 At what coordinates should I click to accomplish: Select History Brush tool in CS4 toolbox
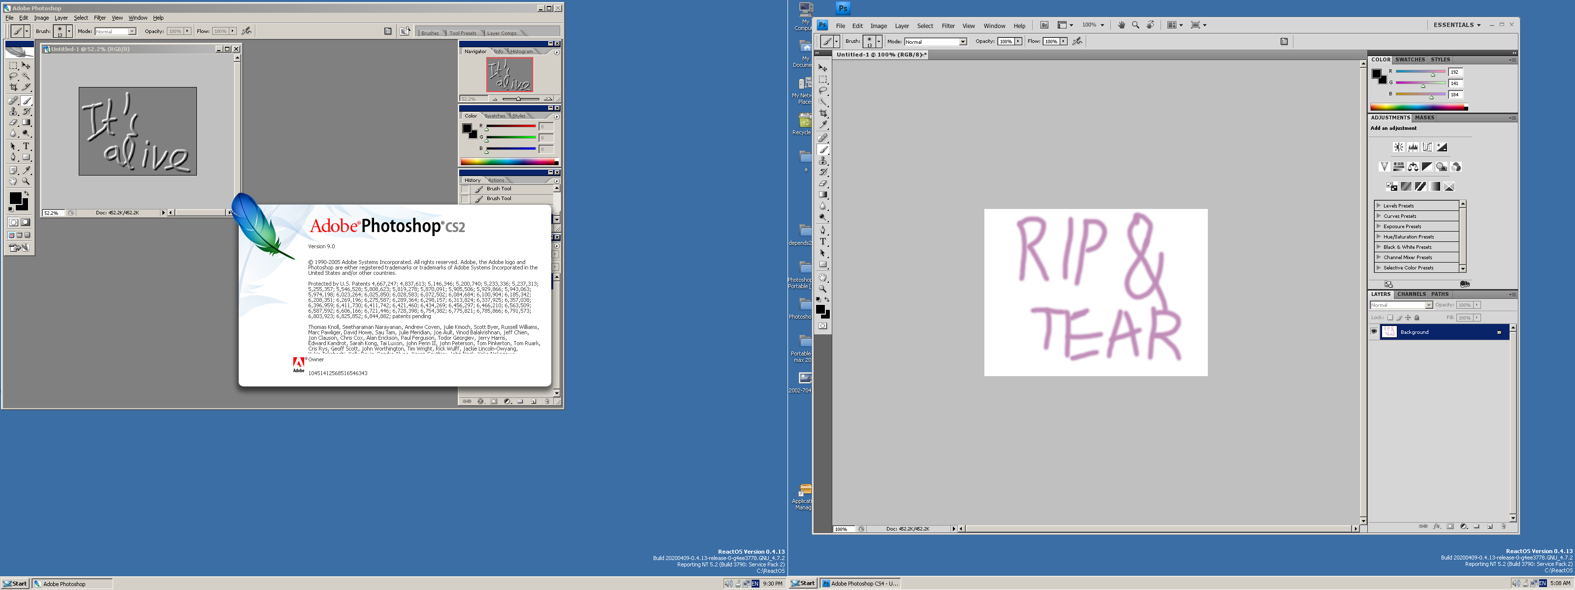pyautogui.click(x=823, y=172)
